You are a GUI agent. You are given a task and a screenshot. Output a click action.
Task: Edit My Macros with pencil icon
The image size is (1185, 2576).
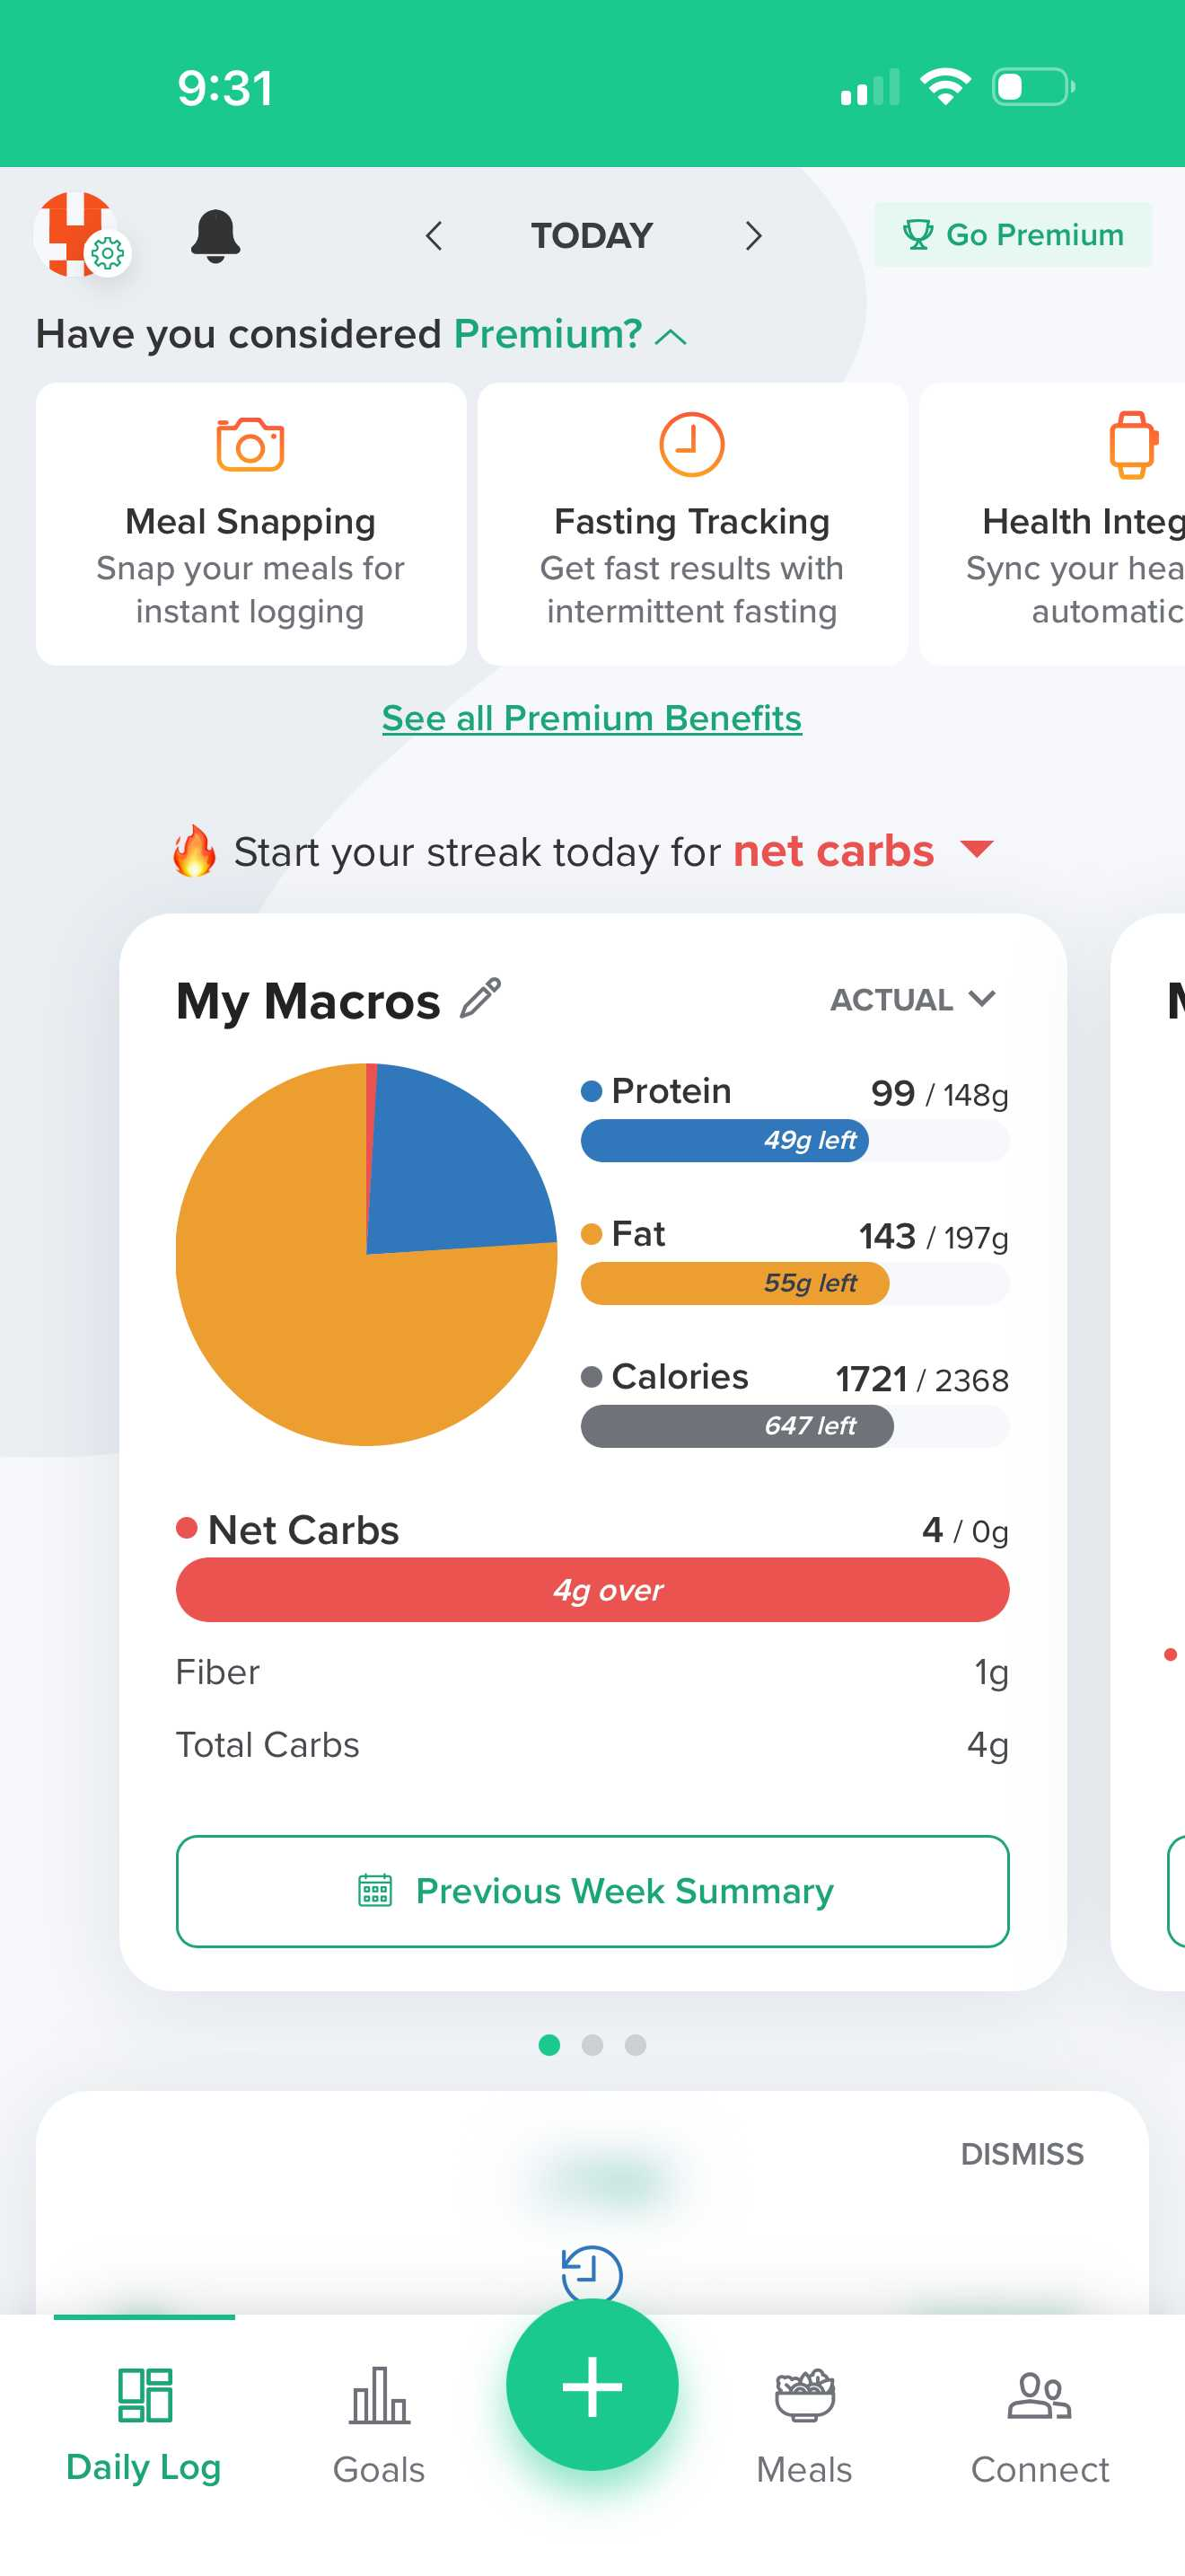click(x=480, y=999)
